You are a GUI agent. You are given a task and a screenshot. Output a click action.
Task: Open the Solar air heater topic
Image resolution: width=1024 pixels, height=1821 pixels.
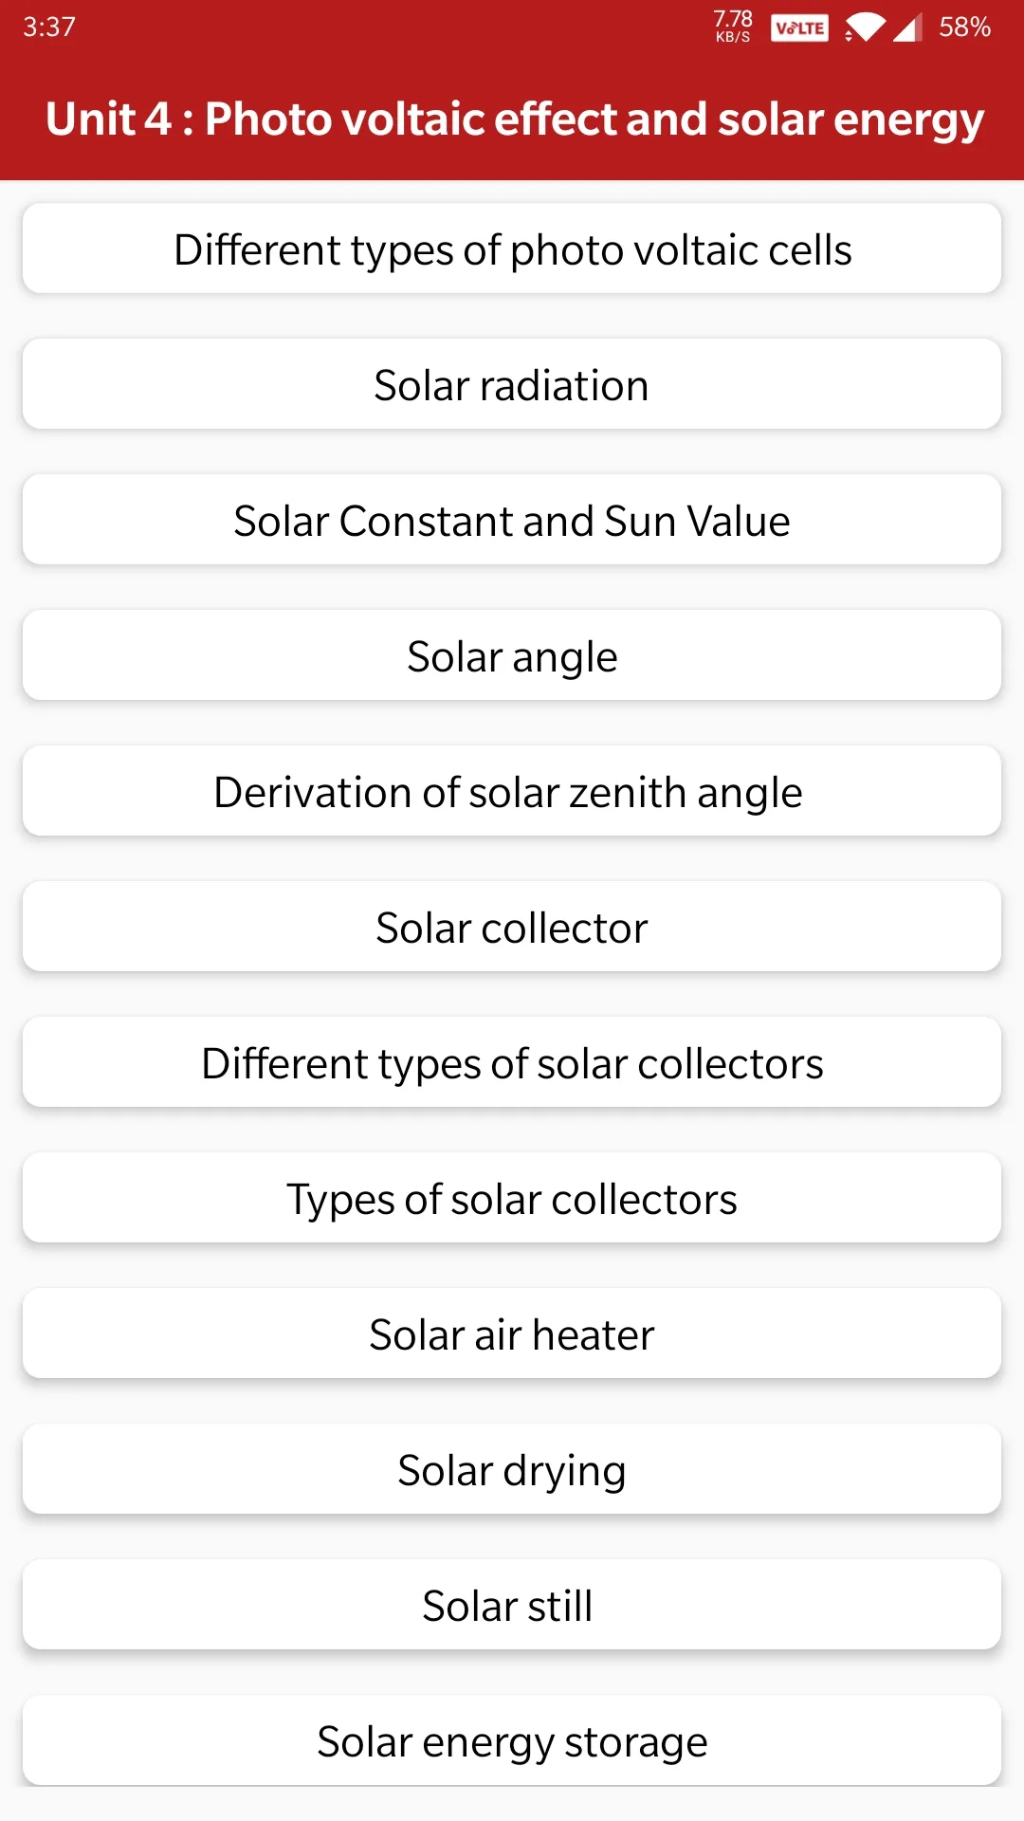512,1334
